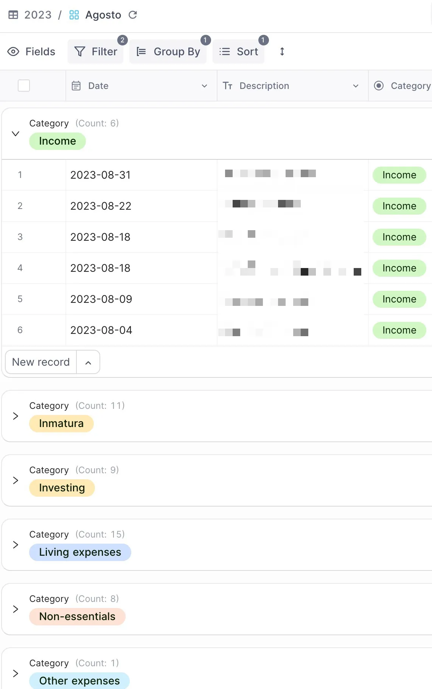Click the radio icon in Category column header
This screenshot has height=689, width=432.
[379, 86]
